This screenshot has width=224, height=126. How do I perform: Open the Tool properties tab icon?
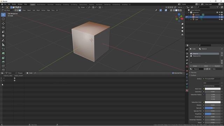click(187, 49)
